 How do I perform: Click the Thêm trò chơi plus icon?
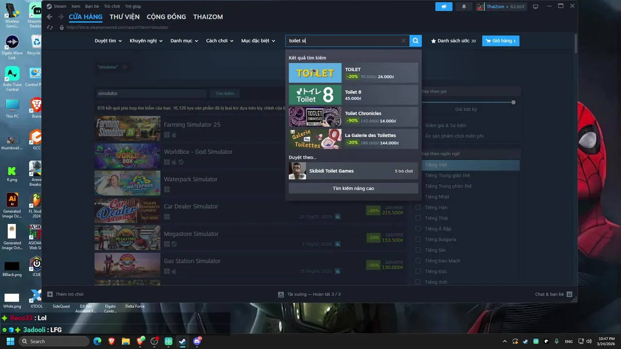pyautogui.click(x=50, y=294)
